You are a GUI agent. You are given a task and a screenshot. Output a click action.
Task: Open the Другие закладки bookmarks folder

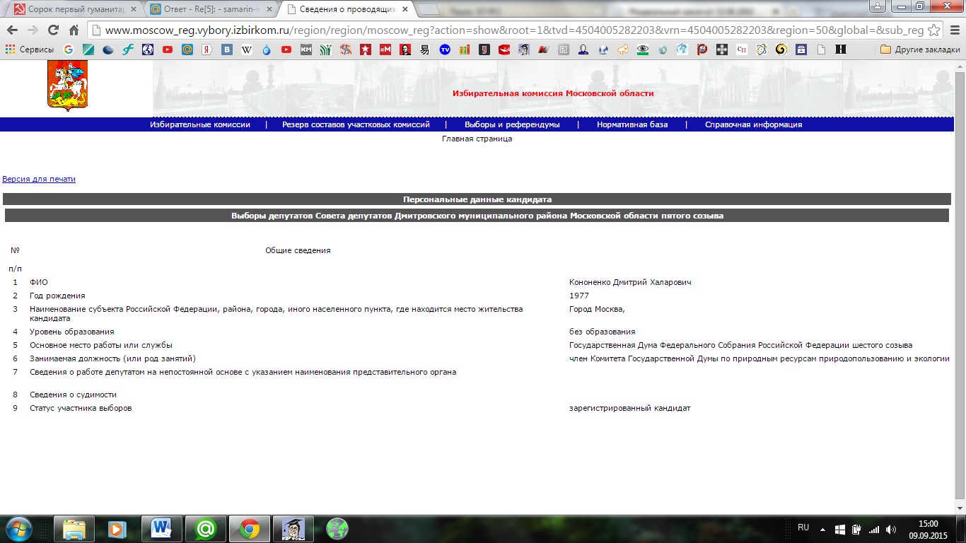[x=920, y=49]
